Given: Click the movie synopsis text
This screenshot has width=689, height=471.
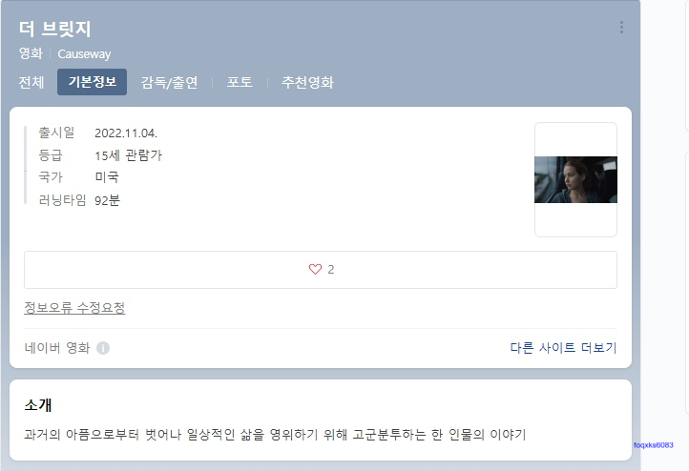Looking at the screenshot, I should tap(275, 435).
